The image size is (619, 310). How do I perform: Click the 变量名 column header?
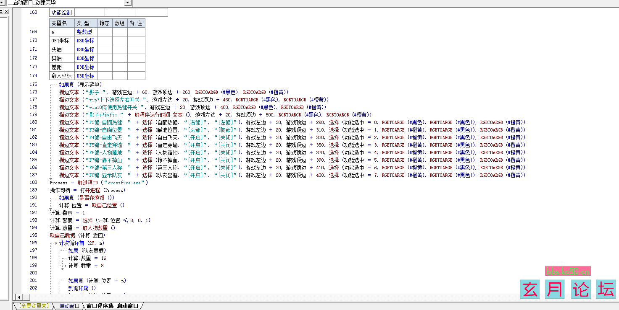click(62, 23)
